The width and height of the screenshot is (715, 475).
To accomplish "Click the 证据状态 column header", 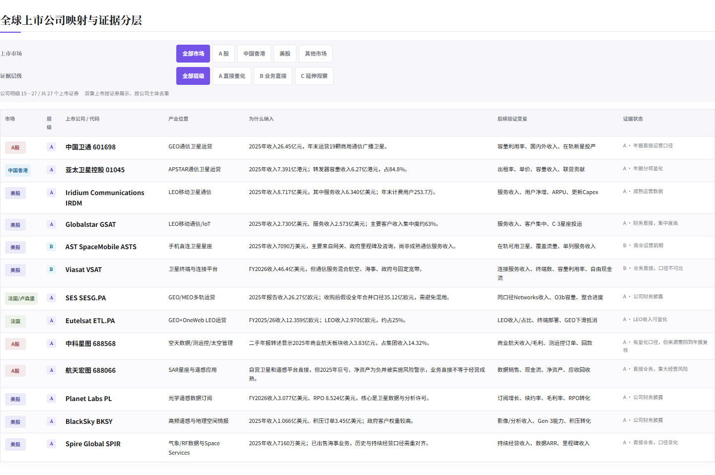I will click(633, 119).
